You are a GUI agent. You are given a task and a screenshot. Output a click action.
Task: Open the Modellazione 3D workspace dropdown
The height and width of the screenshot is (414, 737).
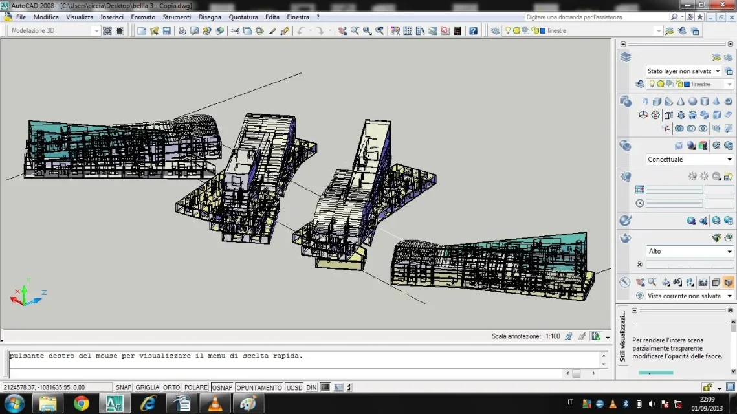pyautogui.click(x=55, y=30)
